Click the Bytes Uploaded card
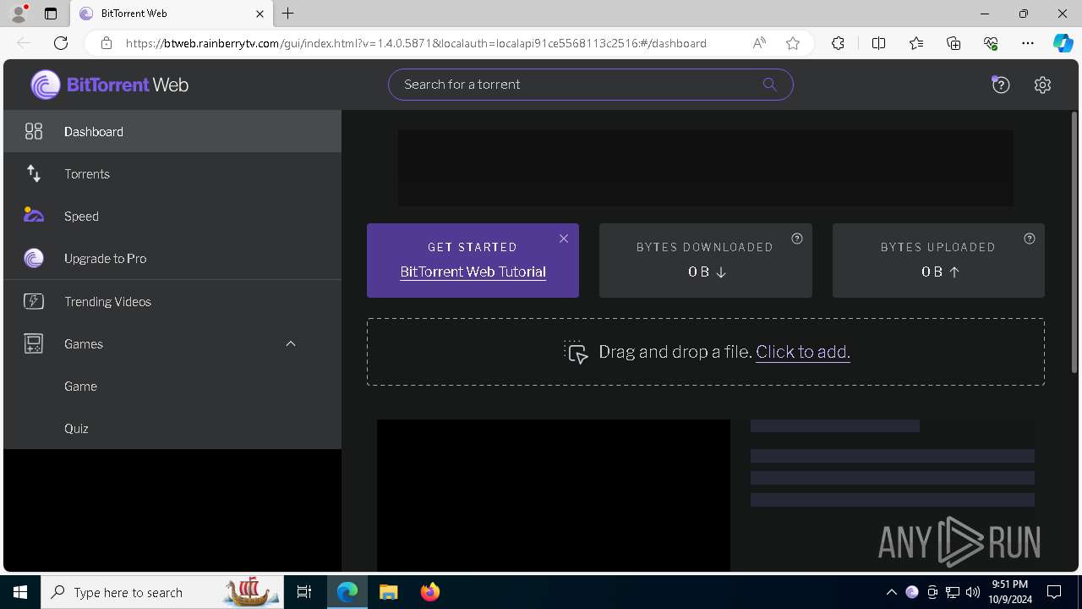This screenshot has height=609, width=1082. pos(938,261)
